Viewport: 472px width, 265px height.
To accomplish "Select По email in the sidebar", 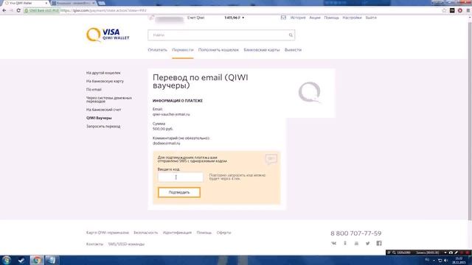I will pyautogui.click(x=94, y=90).
